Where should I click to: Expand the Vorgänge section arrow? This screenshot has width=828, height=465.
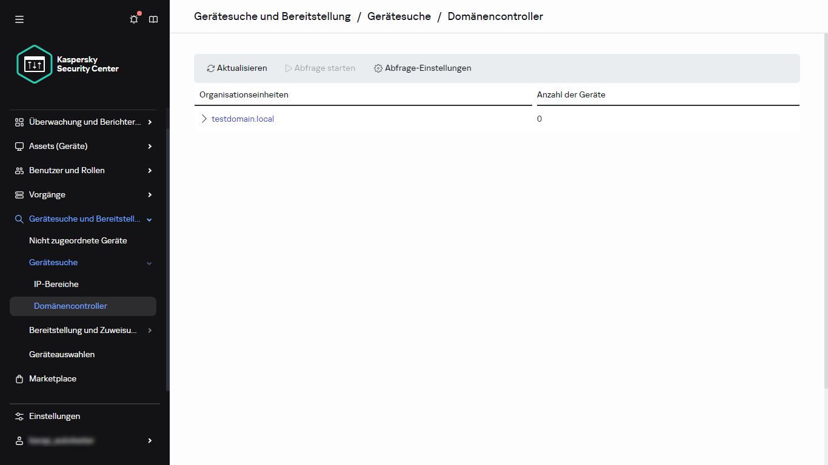click(149, 194)
